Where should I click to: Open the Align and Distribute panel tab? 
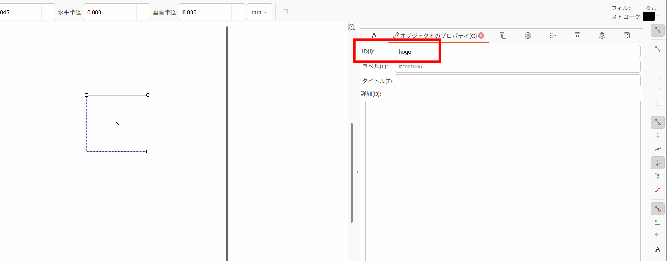click(x=552, y=36)
